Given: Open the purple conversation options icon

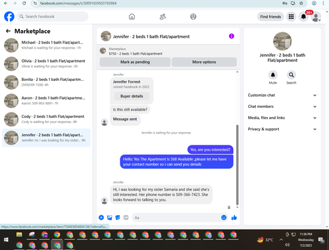Looking at the screenshot, I should 232,36.
